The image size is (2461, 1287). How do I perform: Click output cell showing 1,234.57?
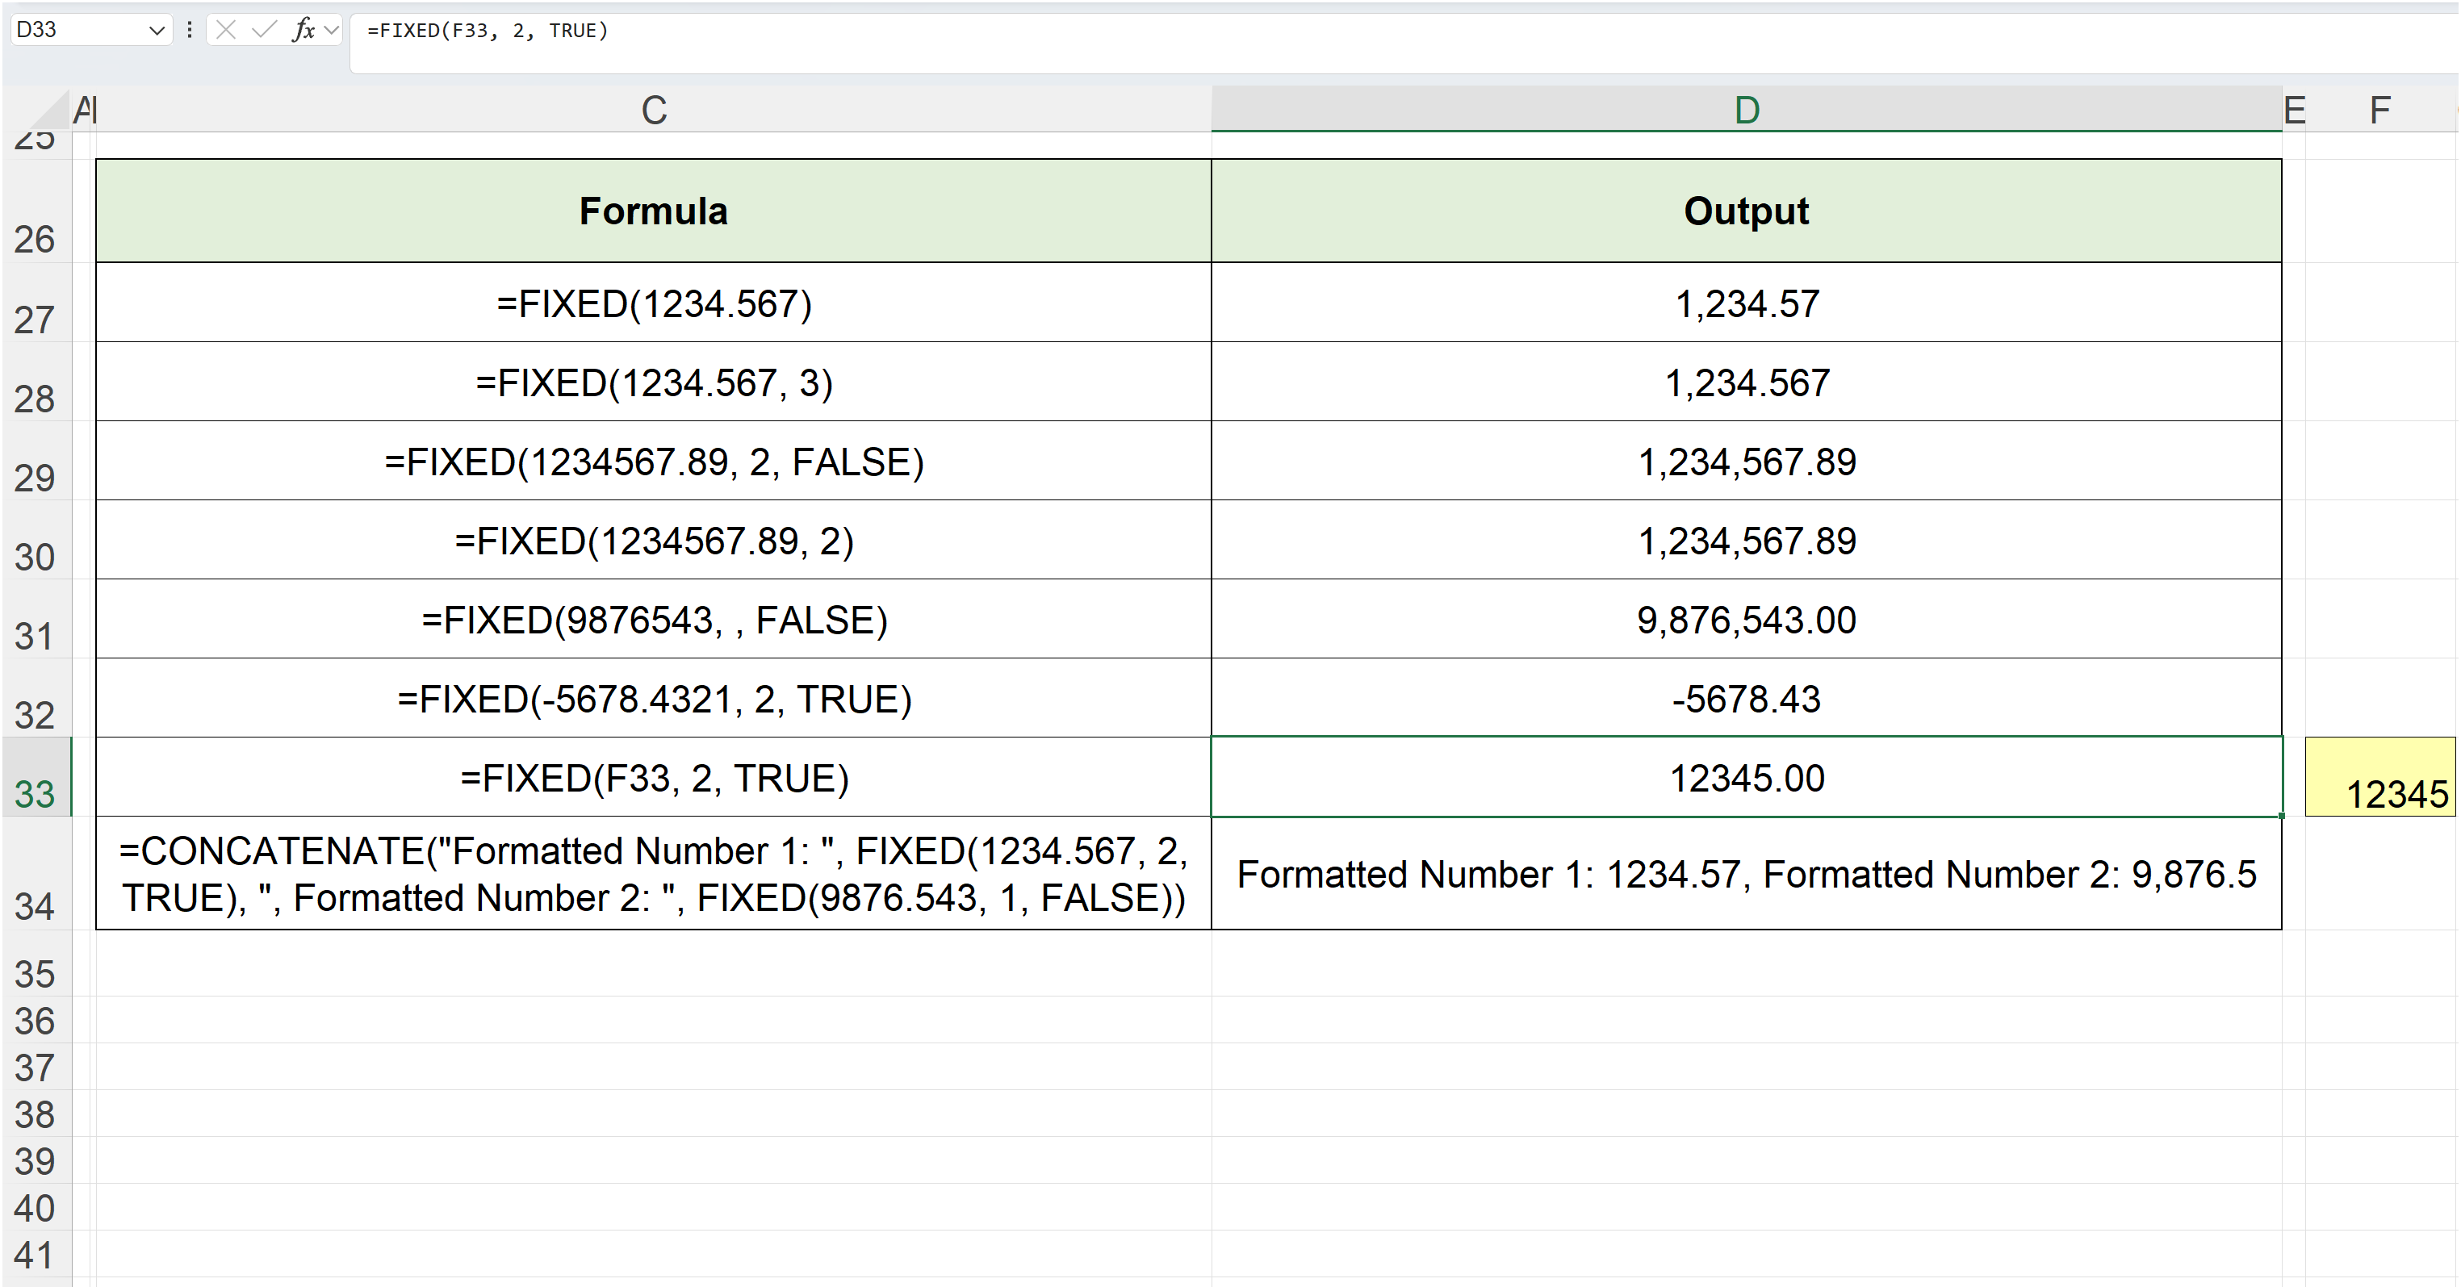(x=1747, y=303)
